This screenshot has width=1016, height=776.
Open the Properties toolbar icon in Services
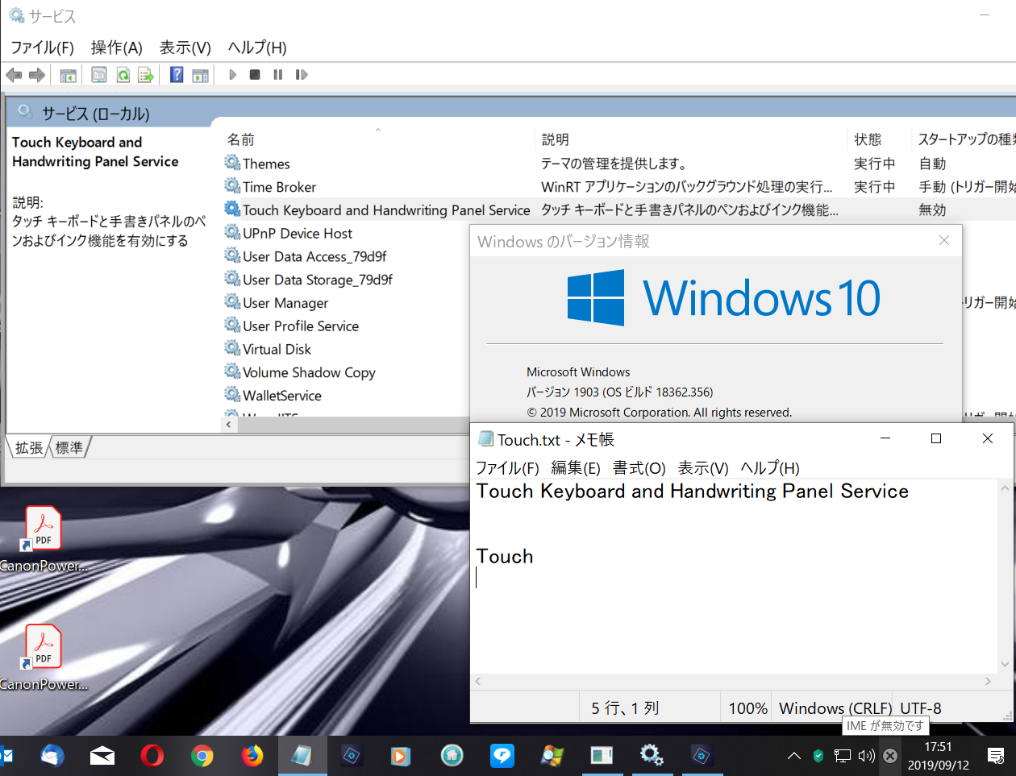coord(99,75)
